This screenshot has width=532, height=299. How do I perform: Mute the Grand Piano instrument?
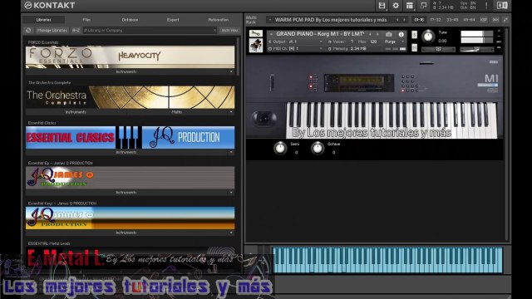tap(414, 48)
